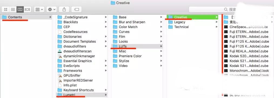
Task: Click the Curves folder icon
Action: 115,32
